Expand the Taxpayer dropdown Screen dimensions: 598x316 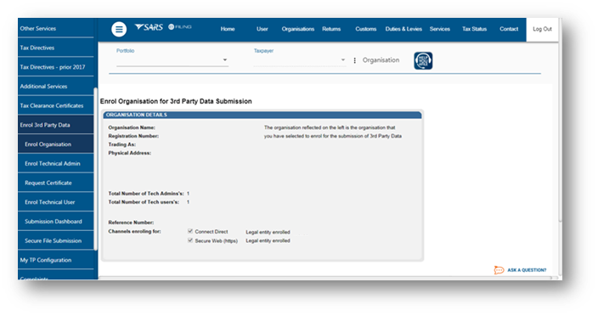pos(300,59)
